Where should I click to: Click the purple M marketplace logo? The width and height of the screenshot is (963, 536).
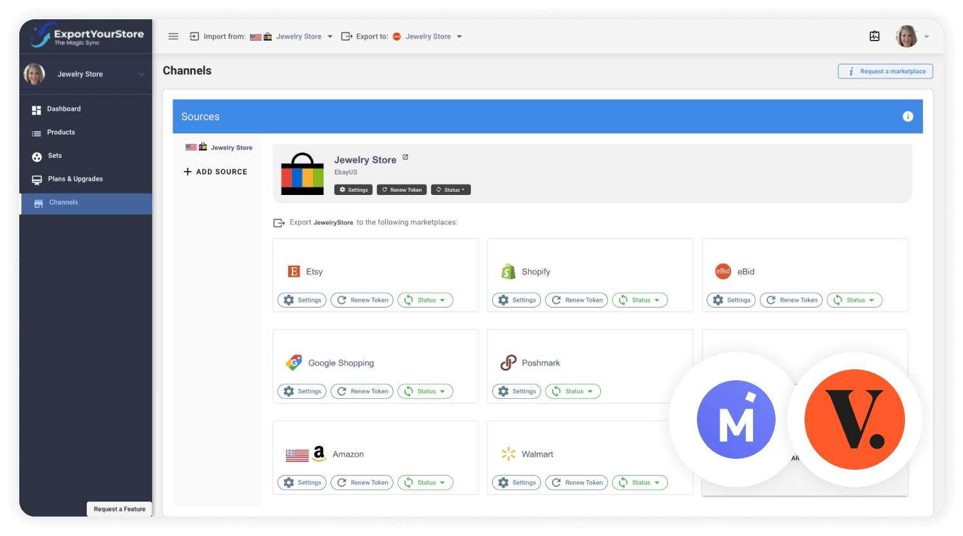coord(736,420)
